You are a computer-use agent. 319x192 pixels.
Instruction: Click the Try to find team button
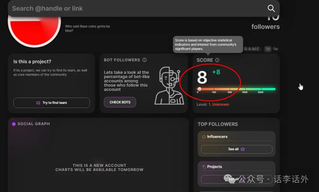[x=51, y=103]
